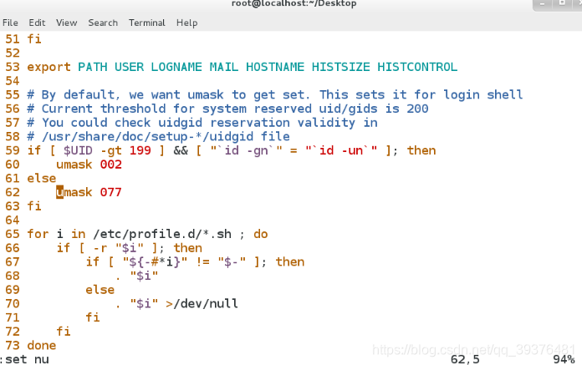Click else on line 69
Viewport: 582px width, 365px height.
(x=100, y=290)
